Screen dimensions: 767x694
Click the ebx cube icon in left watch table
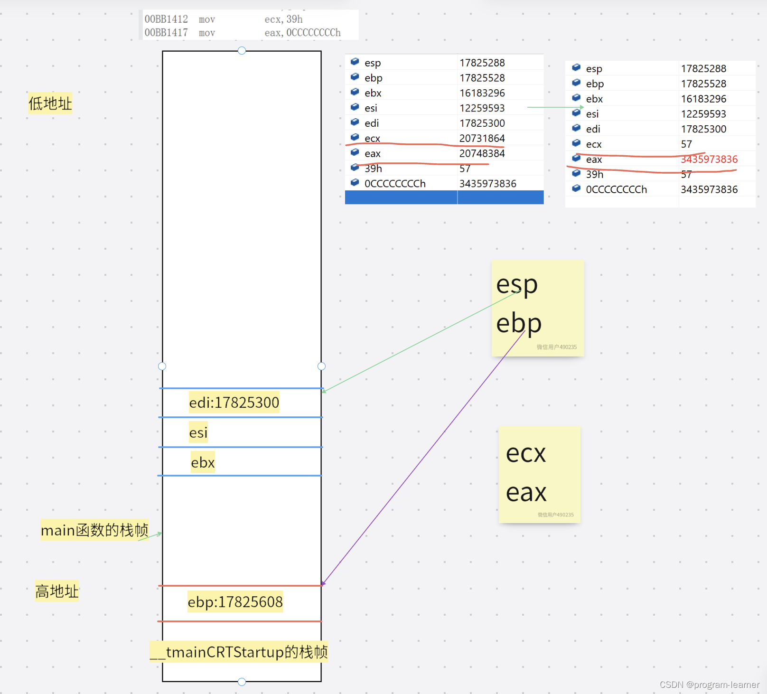pos(355,92)
